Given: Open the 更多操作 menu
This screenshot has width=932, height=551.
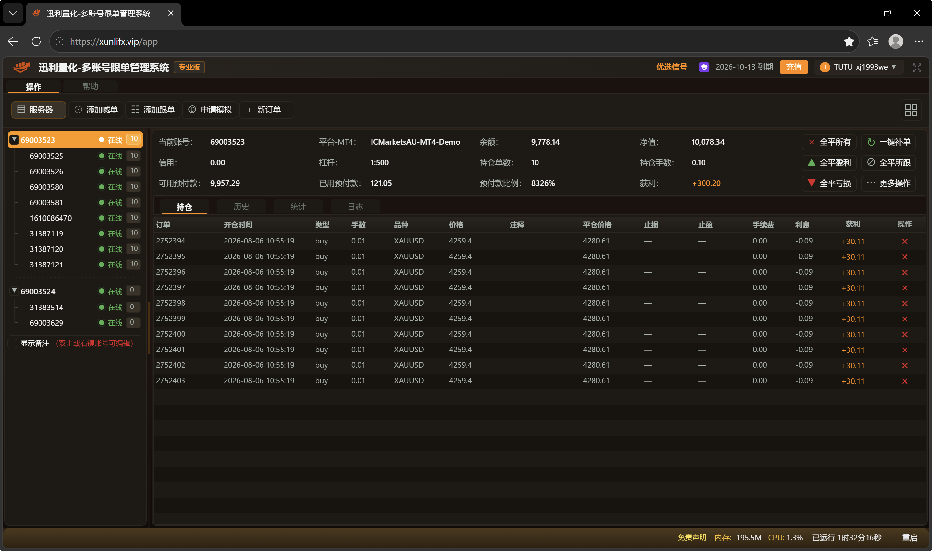Looking at the screenshot, I should pos(889,183).
